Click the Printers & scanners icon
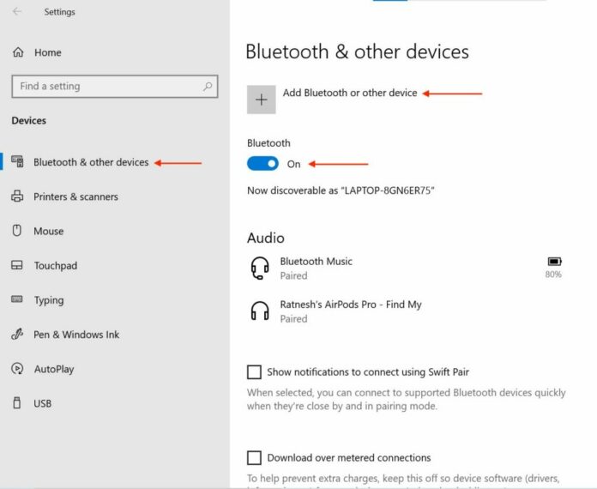 (x=17, y=196)
